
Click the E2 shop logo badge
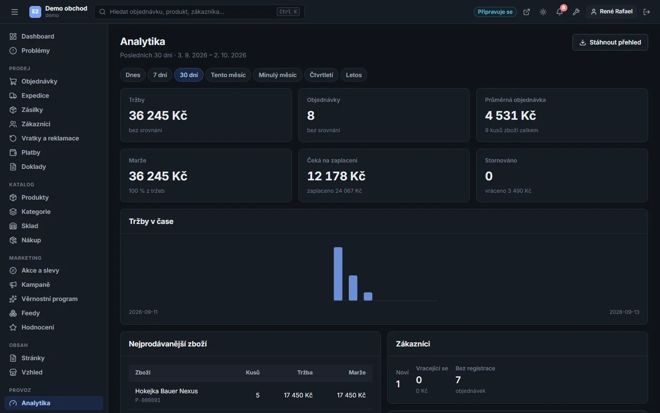pyautogui.click(x=35, y=12)
